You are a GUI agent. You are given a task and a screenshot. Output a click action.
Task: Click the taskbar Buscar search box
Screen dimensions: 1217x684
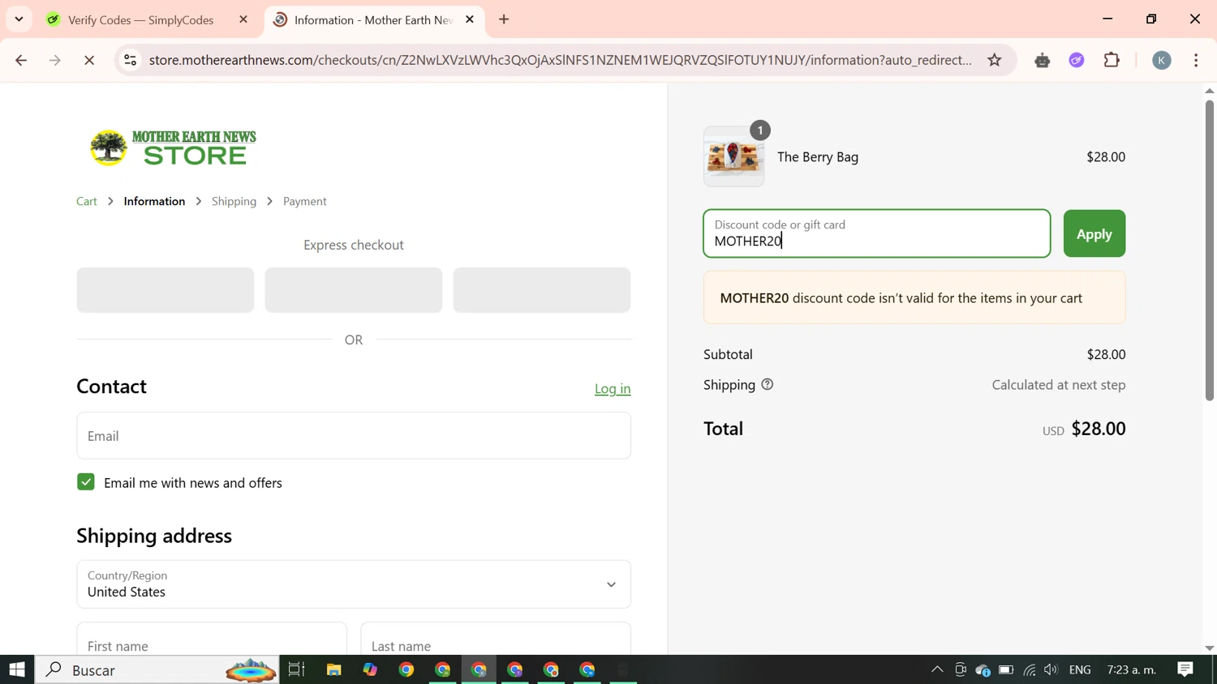point(157,670)
